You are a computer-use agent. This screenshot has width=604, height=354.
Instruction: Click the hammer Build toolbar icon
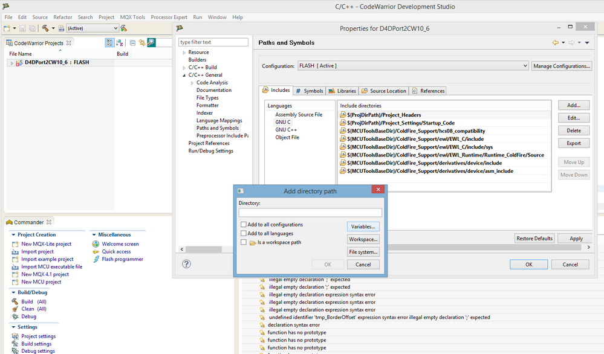coord(45,28)
